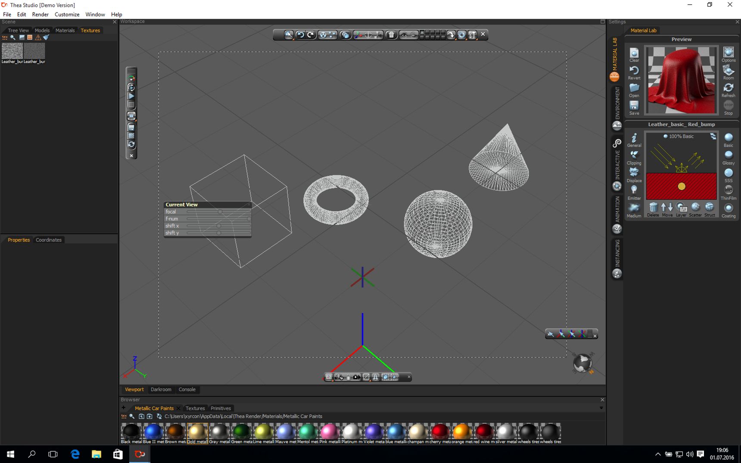Open the Scatter panel
This screenshot has height=463, width=741.
695,210
